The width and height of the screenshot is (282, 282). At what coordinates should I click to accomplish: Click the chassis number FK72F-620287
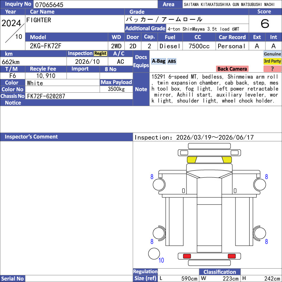pos(46,96)
